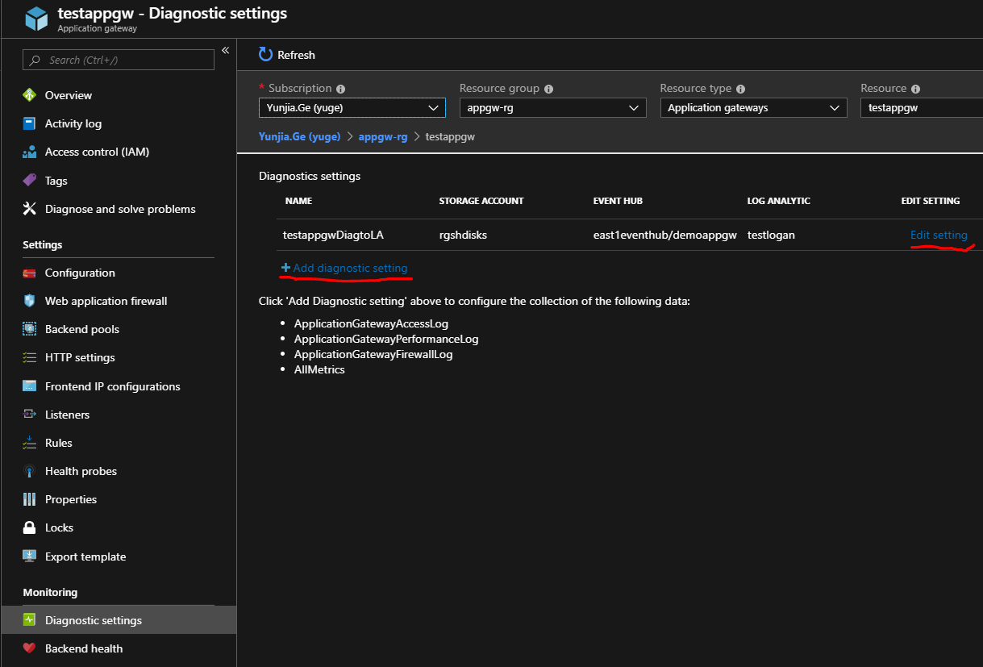983x667 pixels.
Task: Click the appgw-rg breadcrumb link
Action: coord(383,136)
